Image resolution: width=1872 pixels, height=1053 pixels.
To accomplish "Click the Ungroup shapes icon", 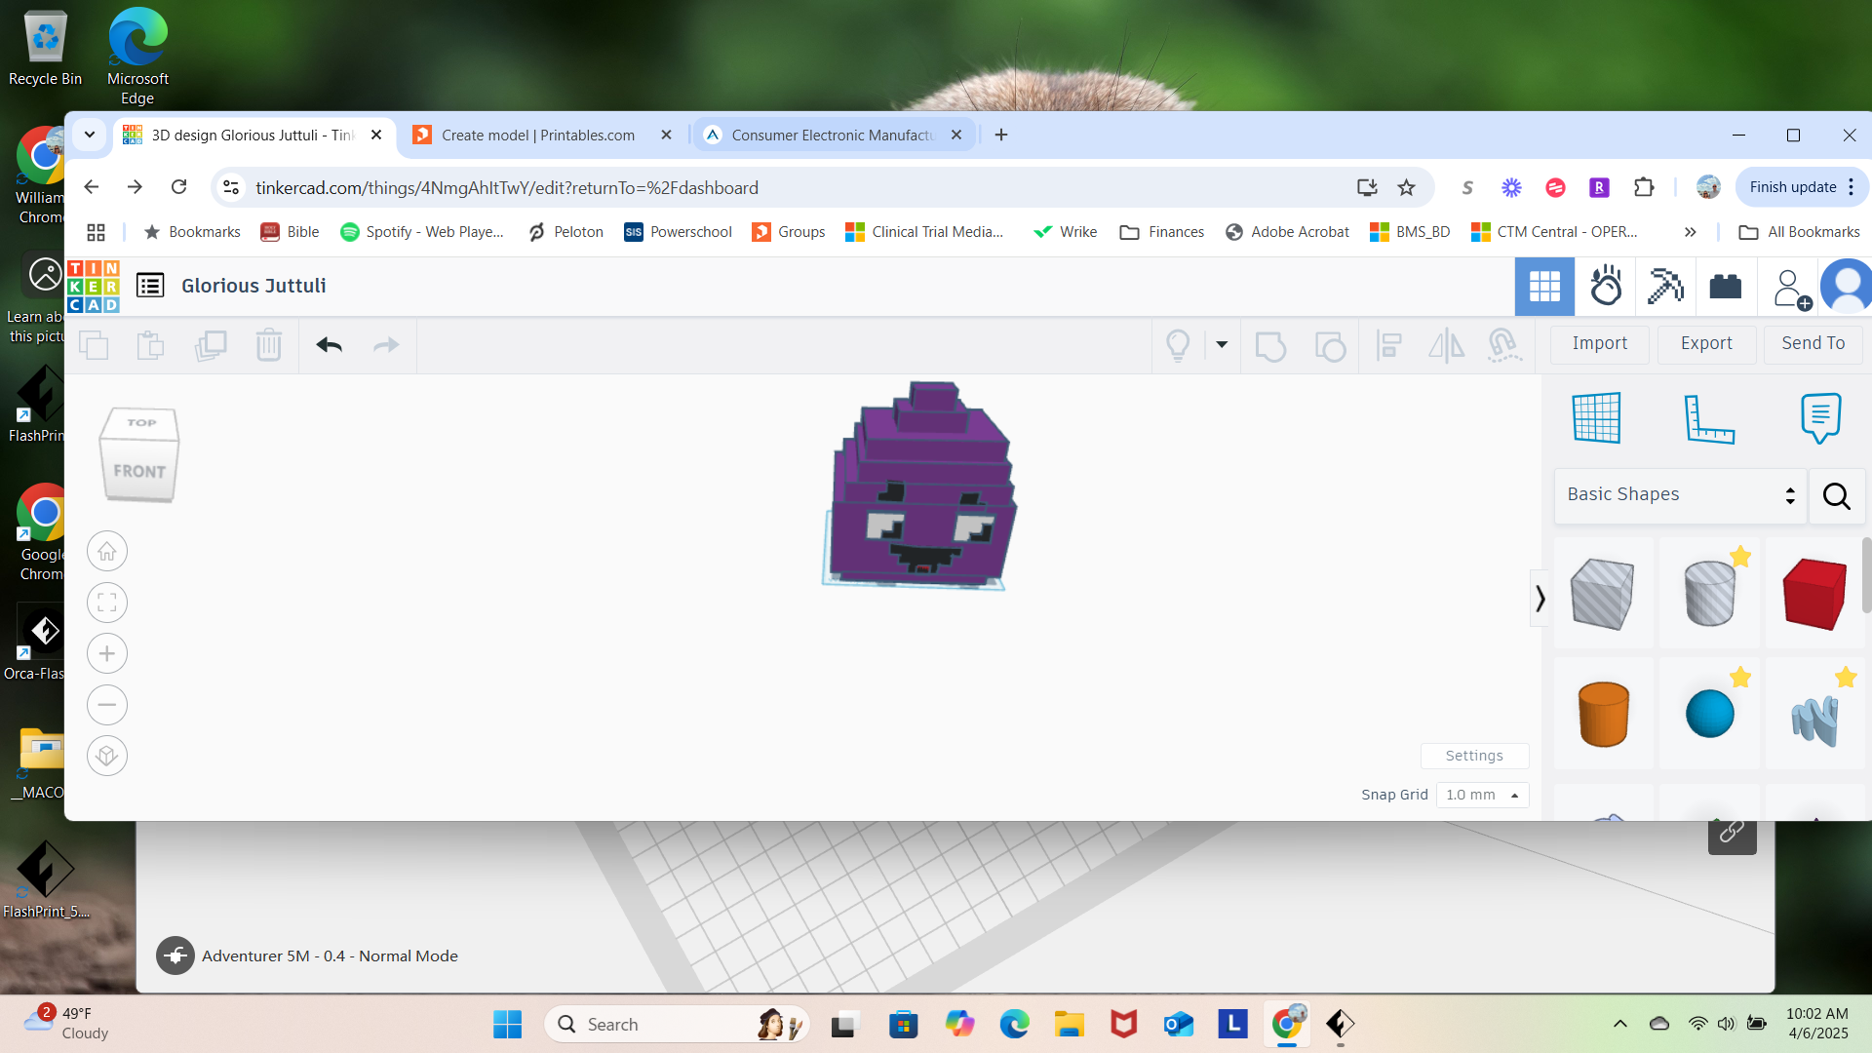I will coord(1330,345).
